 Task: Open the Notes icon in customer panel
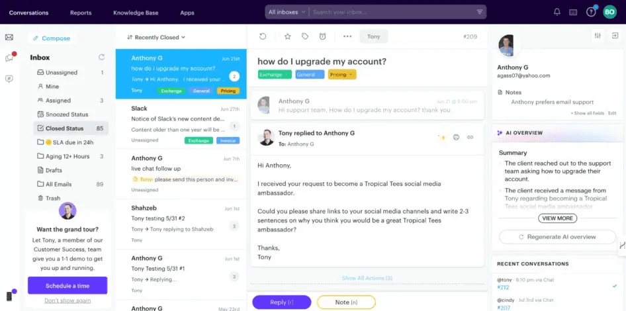point(500,92)
